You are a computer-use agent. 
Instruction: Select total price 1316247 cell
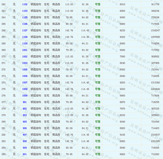(155, 30)
